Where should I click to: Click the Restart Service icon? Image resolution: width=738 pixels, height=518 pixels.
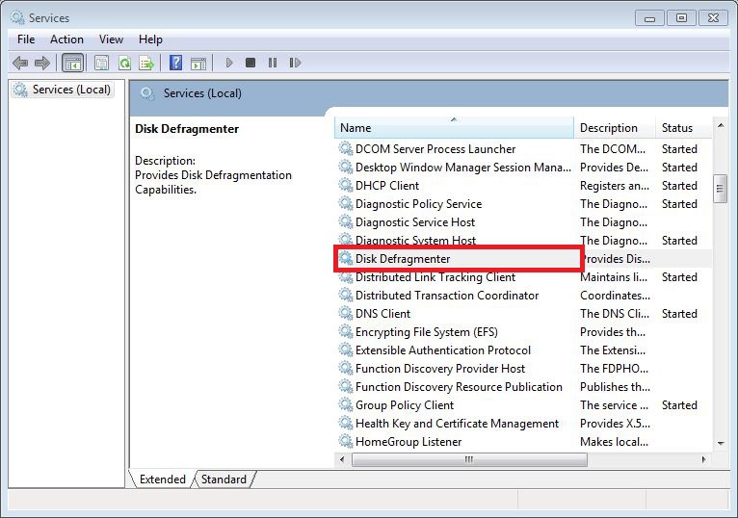pyautogui.click(x=295, y=63)
